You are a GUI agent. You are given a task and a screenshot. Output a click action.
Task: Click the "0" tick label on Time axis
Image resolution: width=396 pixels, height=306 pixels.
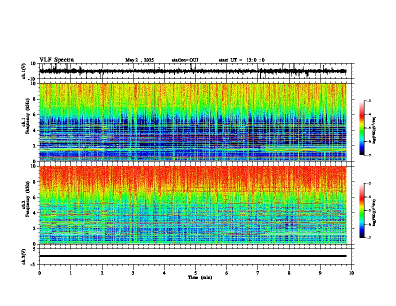point(39,273)
